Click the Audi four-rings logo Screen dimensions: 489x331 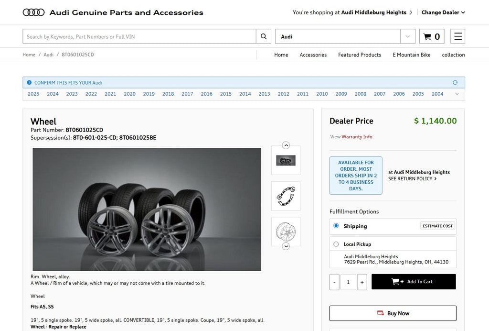(x=34, y=12)
